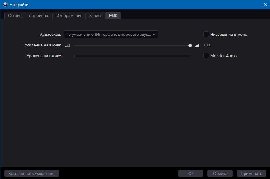
Task: Toggle the Monitor Audio checkbox
Action: 206,56
